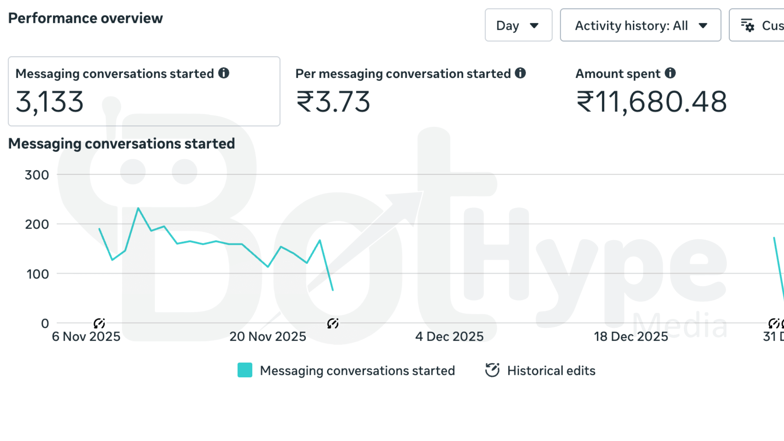Click info icon next to Amount spent
The image size is (784, 441).
point(670,73)
